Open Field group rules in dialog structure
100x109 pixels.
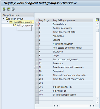click(25, 25)
